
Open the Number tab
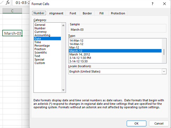tap(39, 13)
